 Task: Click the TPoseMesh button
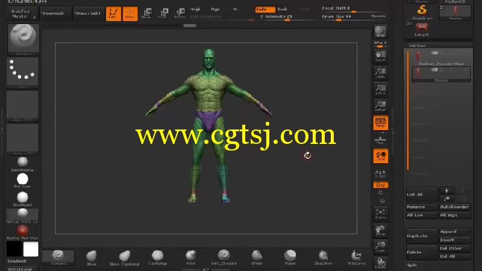pyautogui.click(x=55, y=13)
